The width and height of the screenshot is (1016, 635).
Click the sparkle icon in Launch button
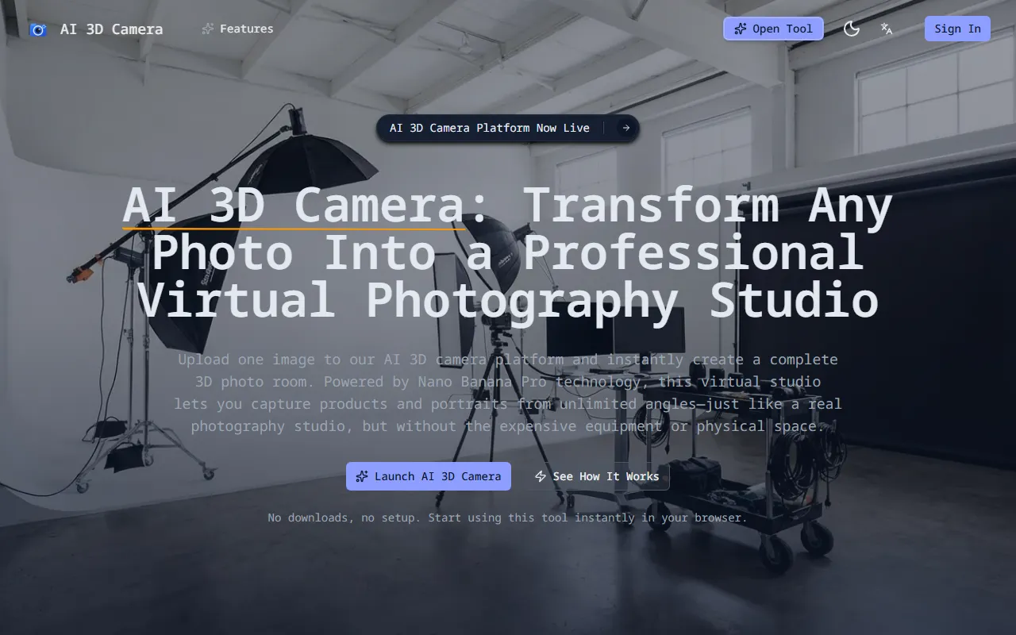(362, 476)
